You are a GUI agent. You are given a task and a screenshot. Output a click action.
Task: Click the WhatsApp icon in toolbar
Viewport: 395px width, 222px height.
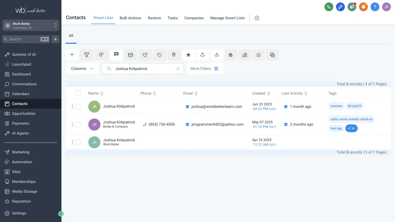click(258, 55)
